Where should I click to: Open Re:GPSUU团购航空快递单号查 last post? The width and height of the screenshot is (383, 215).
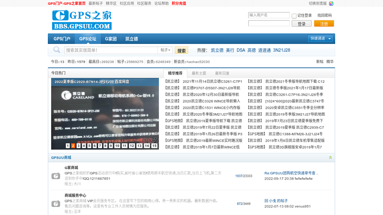coord(291,173)
